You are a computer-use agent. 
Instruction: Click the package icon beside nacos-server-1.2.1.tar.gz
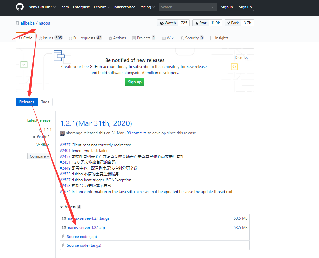(64, 218)
